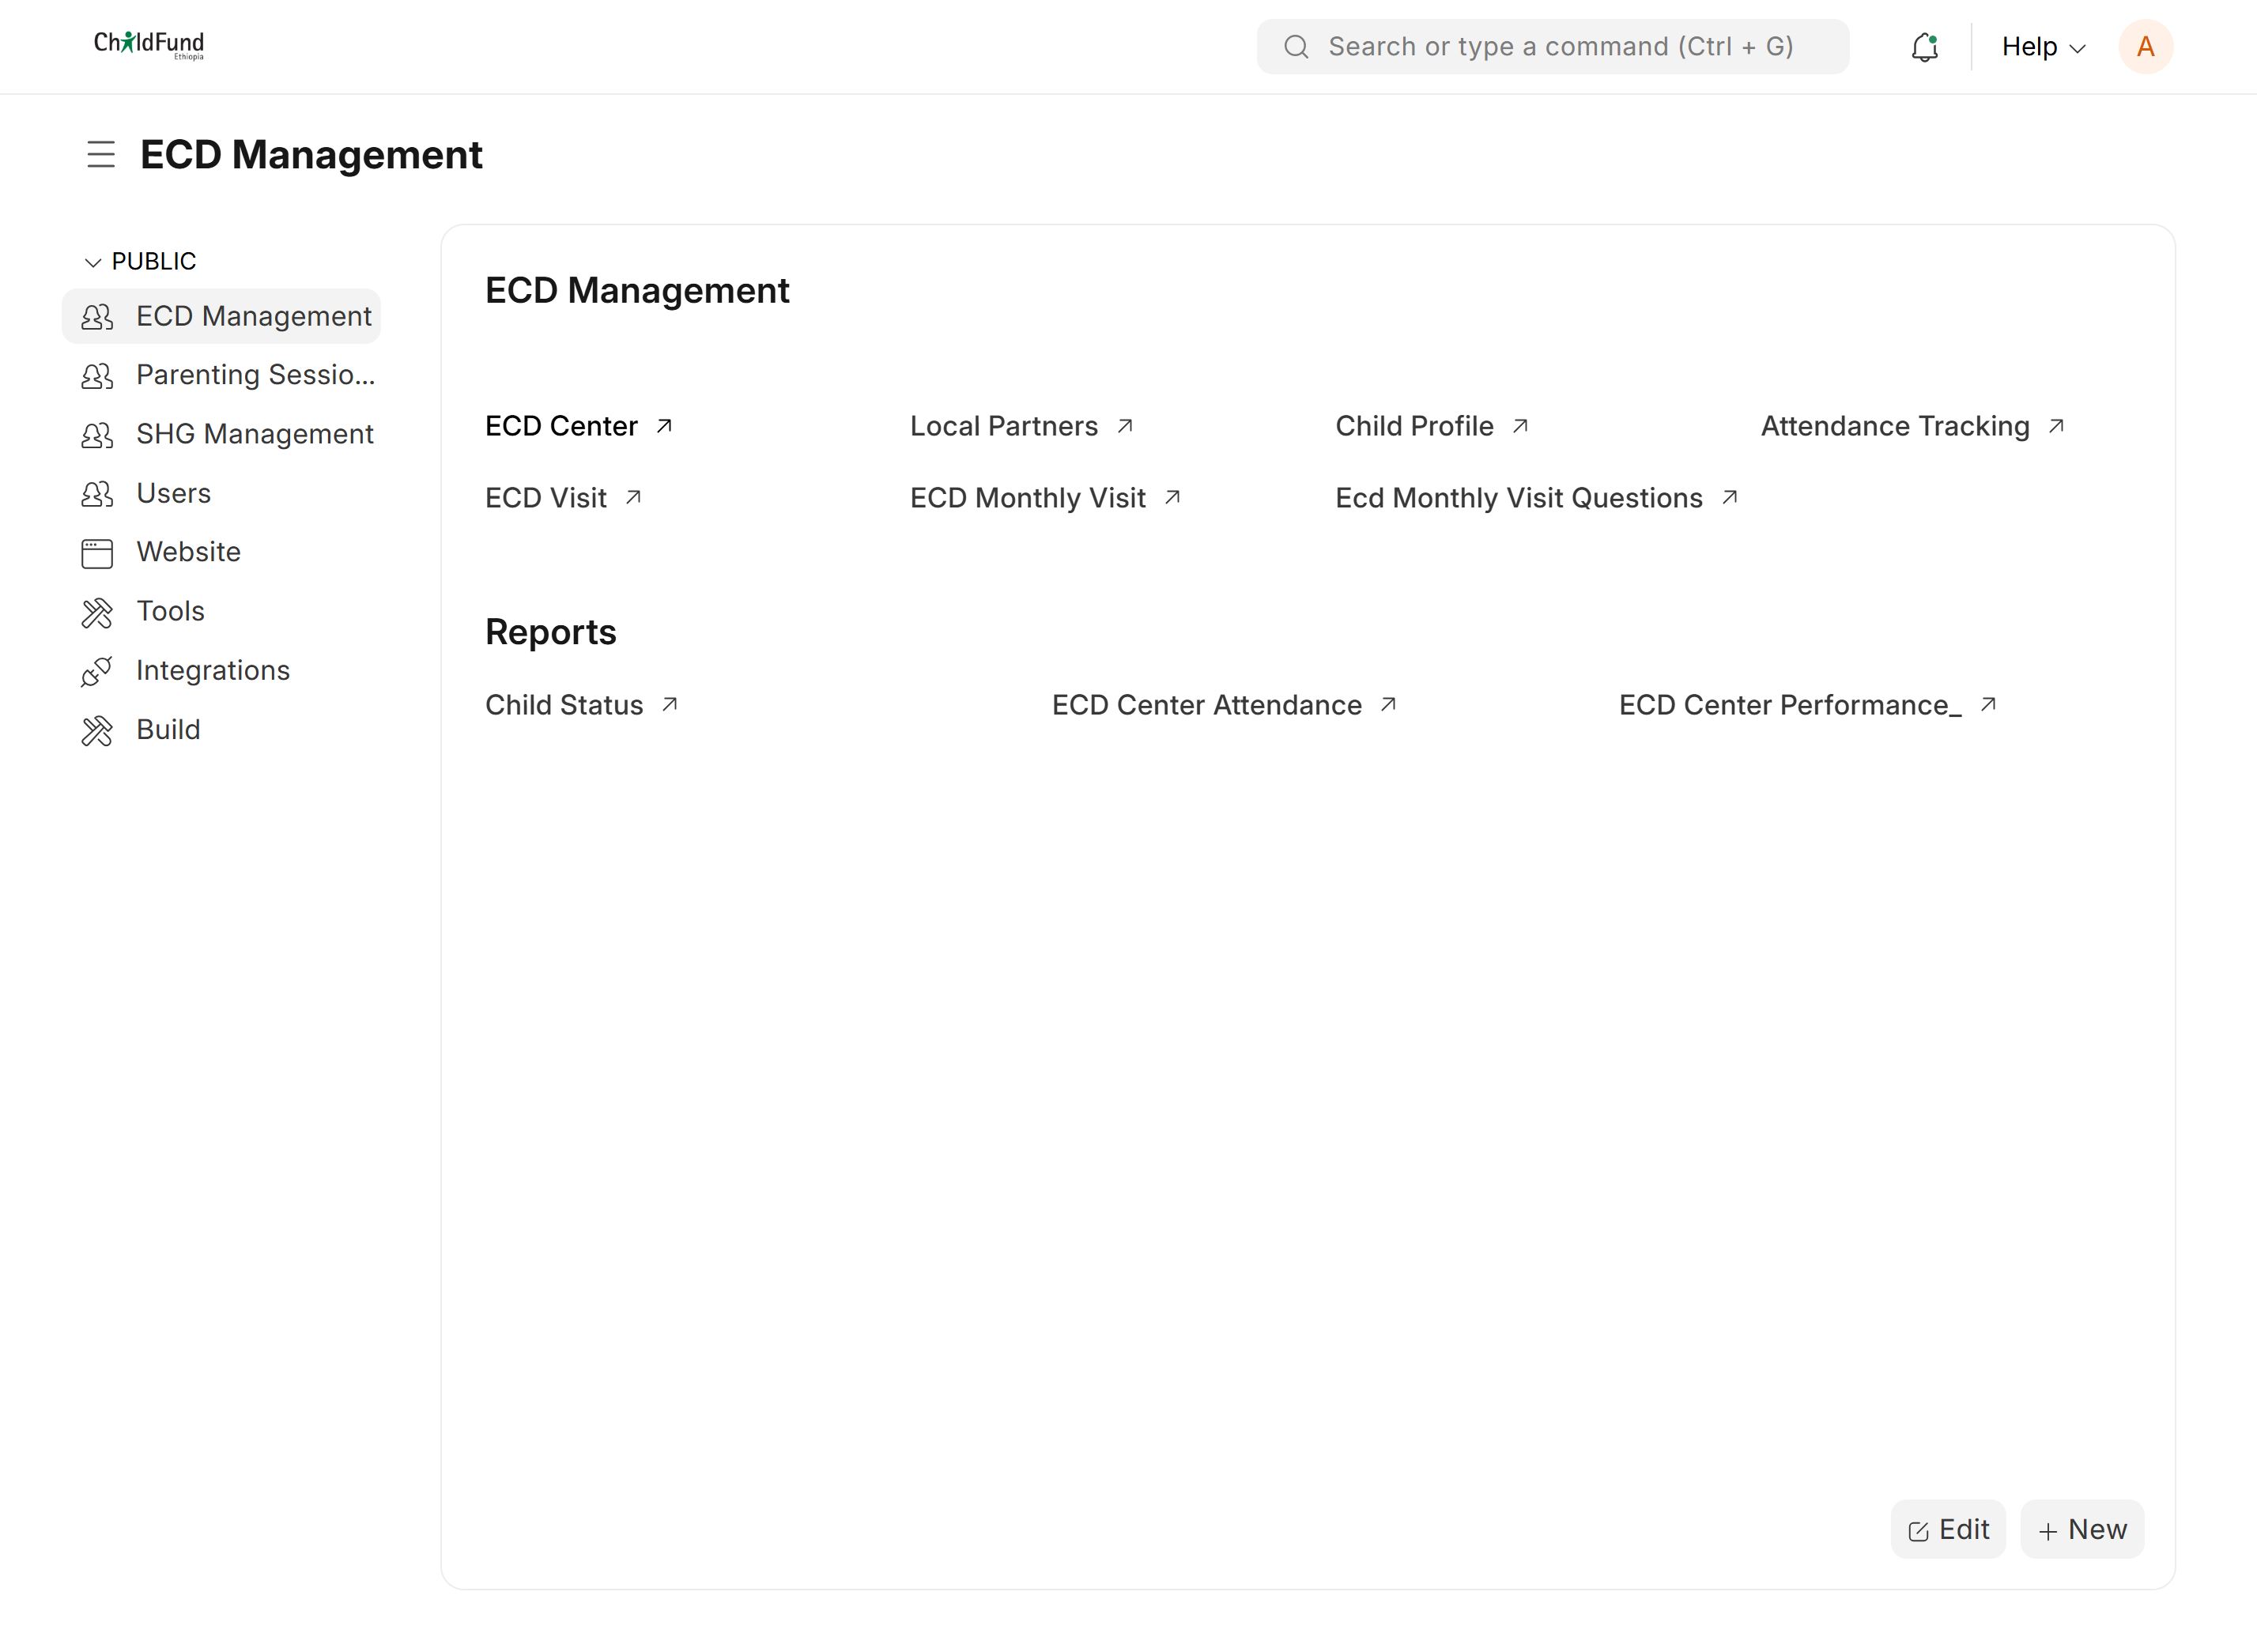The height and width of the screenshot is (1652, 2257).
Task: Open the Users workspace
Action: [x=221, y=494]
